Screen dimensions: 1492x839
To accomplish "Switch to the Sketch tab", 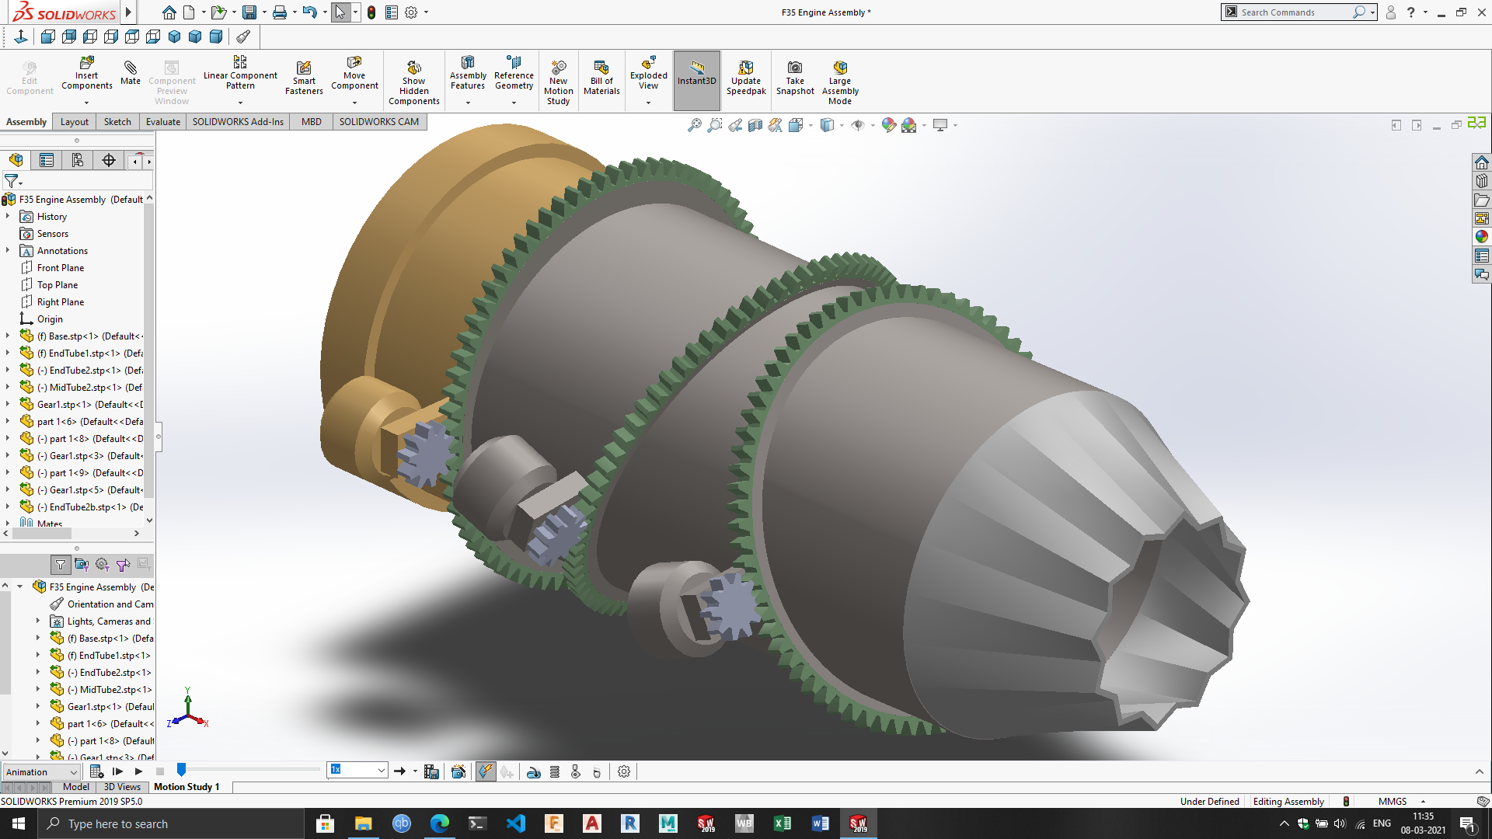I will (117, 122).
